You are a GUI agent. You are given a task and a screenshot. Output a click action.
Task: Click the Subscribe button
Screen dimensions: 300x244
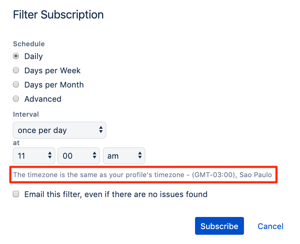220,226
